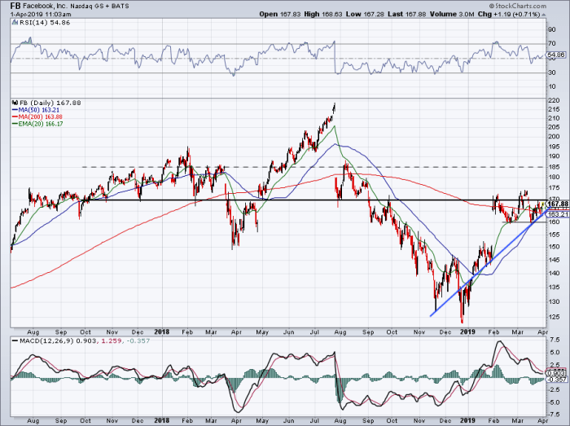The height and width of the screenshot is (426, 570).
Task: Click the MA(50) 163.21 legend entry
Action: coord(36,110)
